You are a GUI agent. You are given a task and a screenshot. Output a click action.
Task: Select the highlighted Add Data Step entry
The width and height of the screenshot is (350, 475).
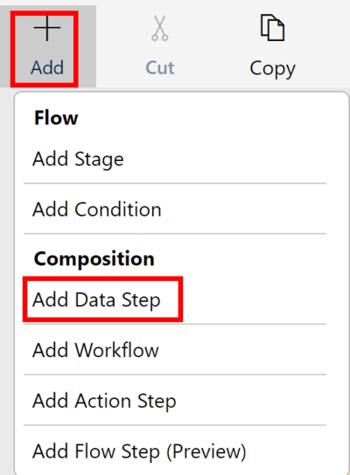(96, 300)
